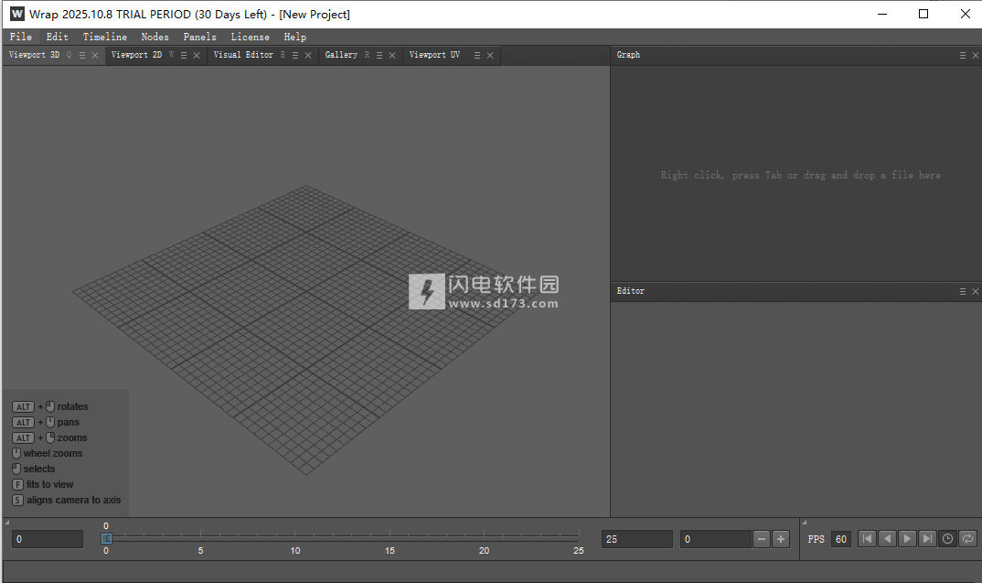
Task: Open the Editor panel options menu
Action: tap(963, 291)
